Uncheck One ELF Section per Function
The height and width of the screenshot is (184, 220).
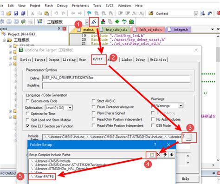[27, 126]
